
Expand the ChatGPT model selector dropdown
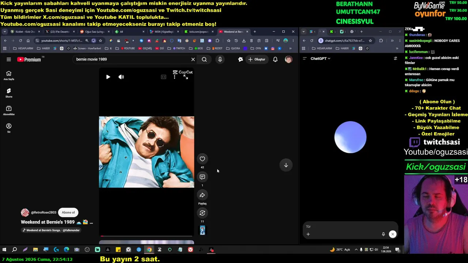coord(320,58)
